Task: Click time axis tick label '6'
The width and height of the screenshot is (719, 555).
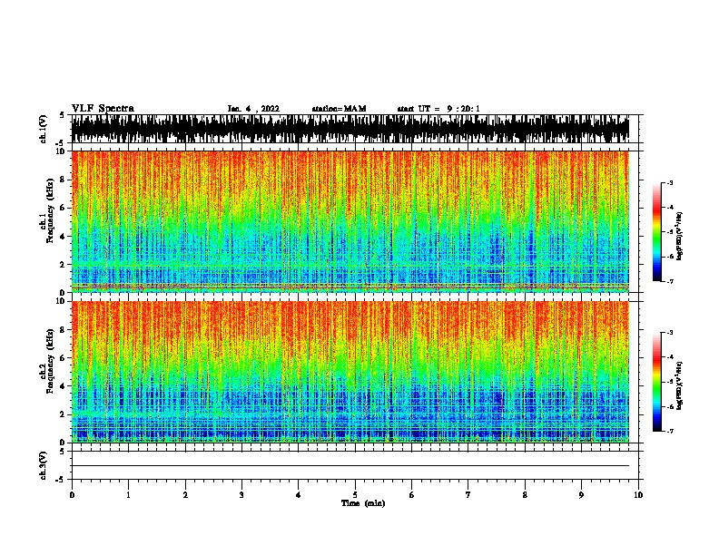Action: point(412,495)
